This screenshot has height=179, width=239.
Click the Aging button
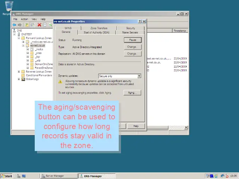(x=132, y=92)
